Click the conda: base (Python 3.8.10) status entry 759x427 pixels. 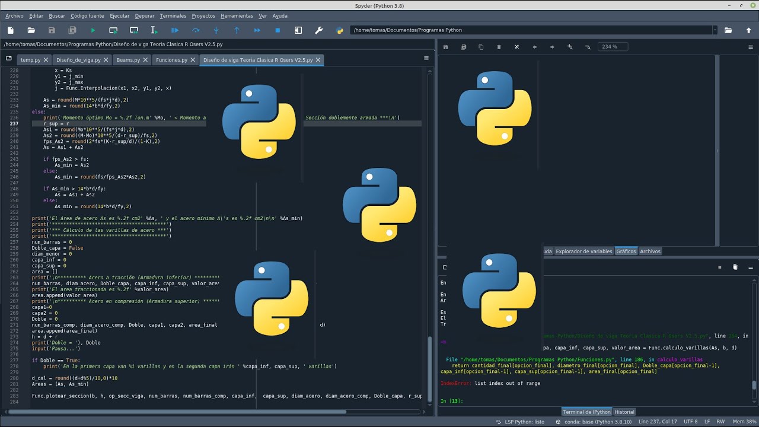click(x=594, y=422)
